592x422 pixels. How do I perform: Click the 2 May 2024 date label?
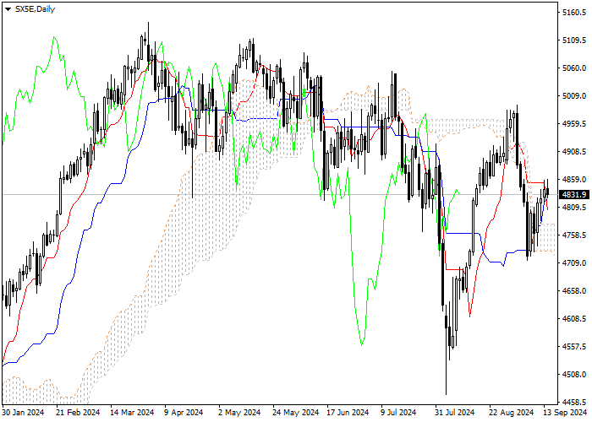[239, 413]
